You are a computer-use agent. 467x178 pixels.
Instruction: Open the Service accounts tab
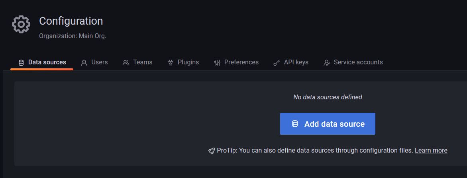(358, 62)
